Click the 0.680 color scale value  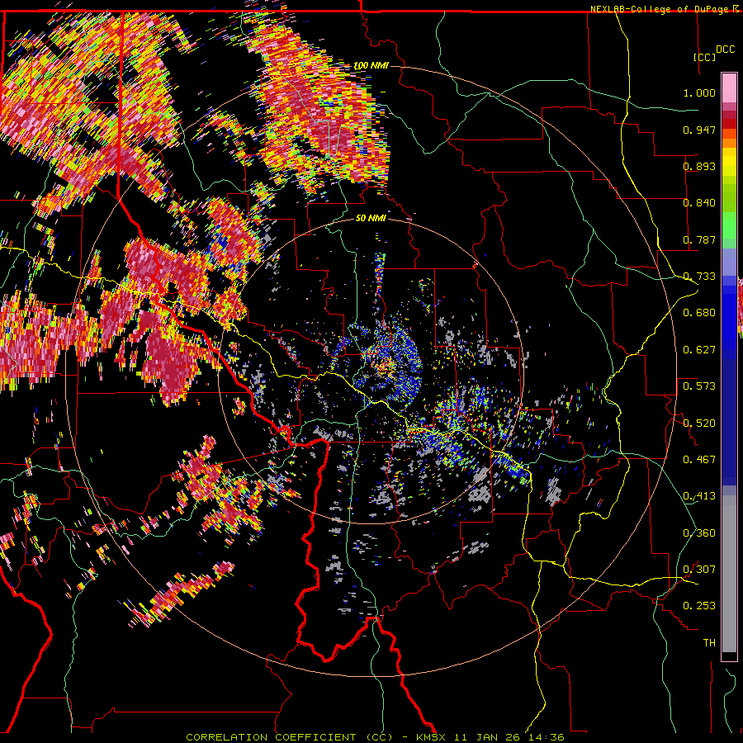(x=699, y=313)
